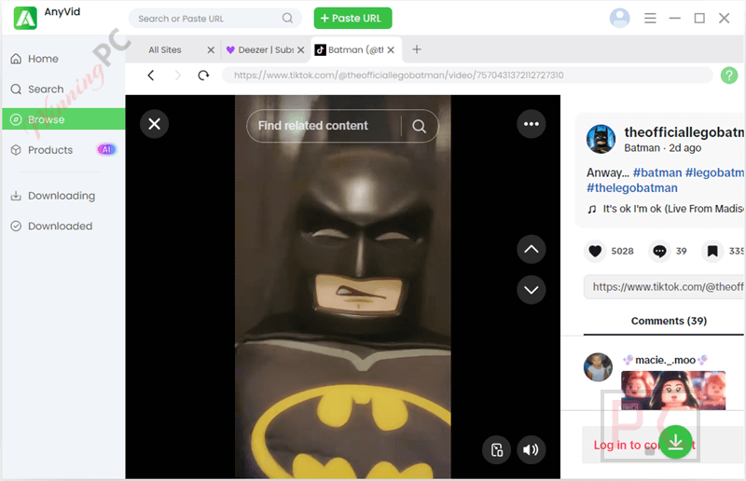Open the Lego image in macie's comment
The width and height of the screenshot is (746, 481).
pyautogui.click(x=673, y=391)
